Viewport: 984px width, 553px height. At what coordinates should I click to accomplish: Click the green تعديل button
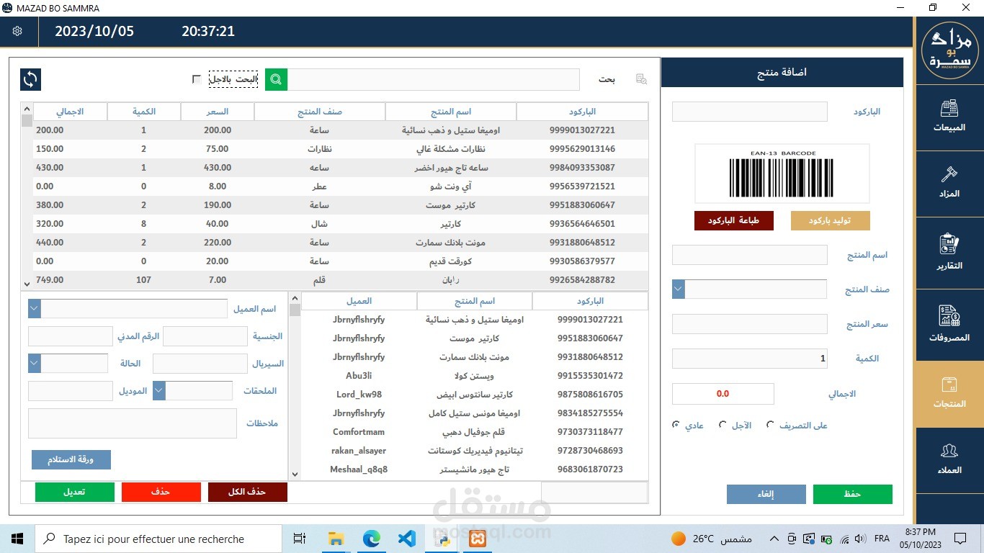click(75, 492)
